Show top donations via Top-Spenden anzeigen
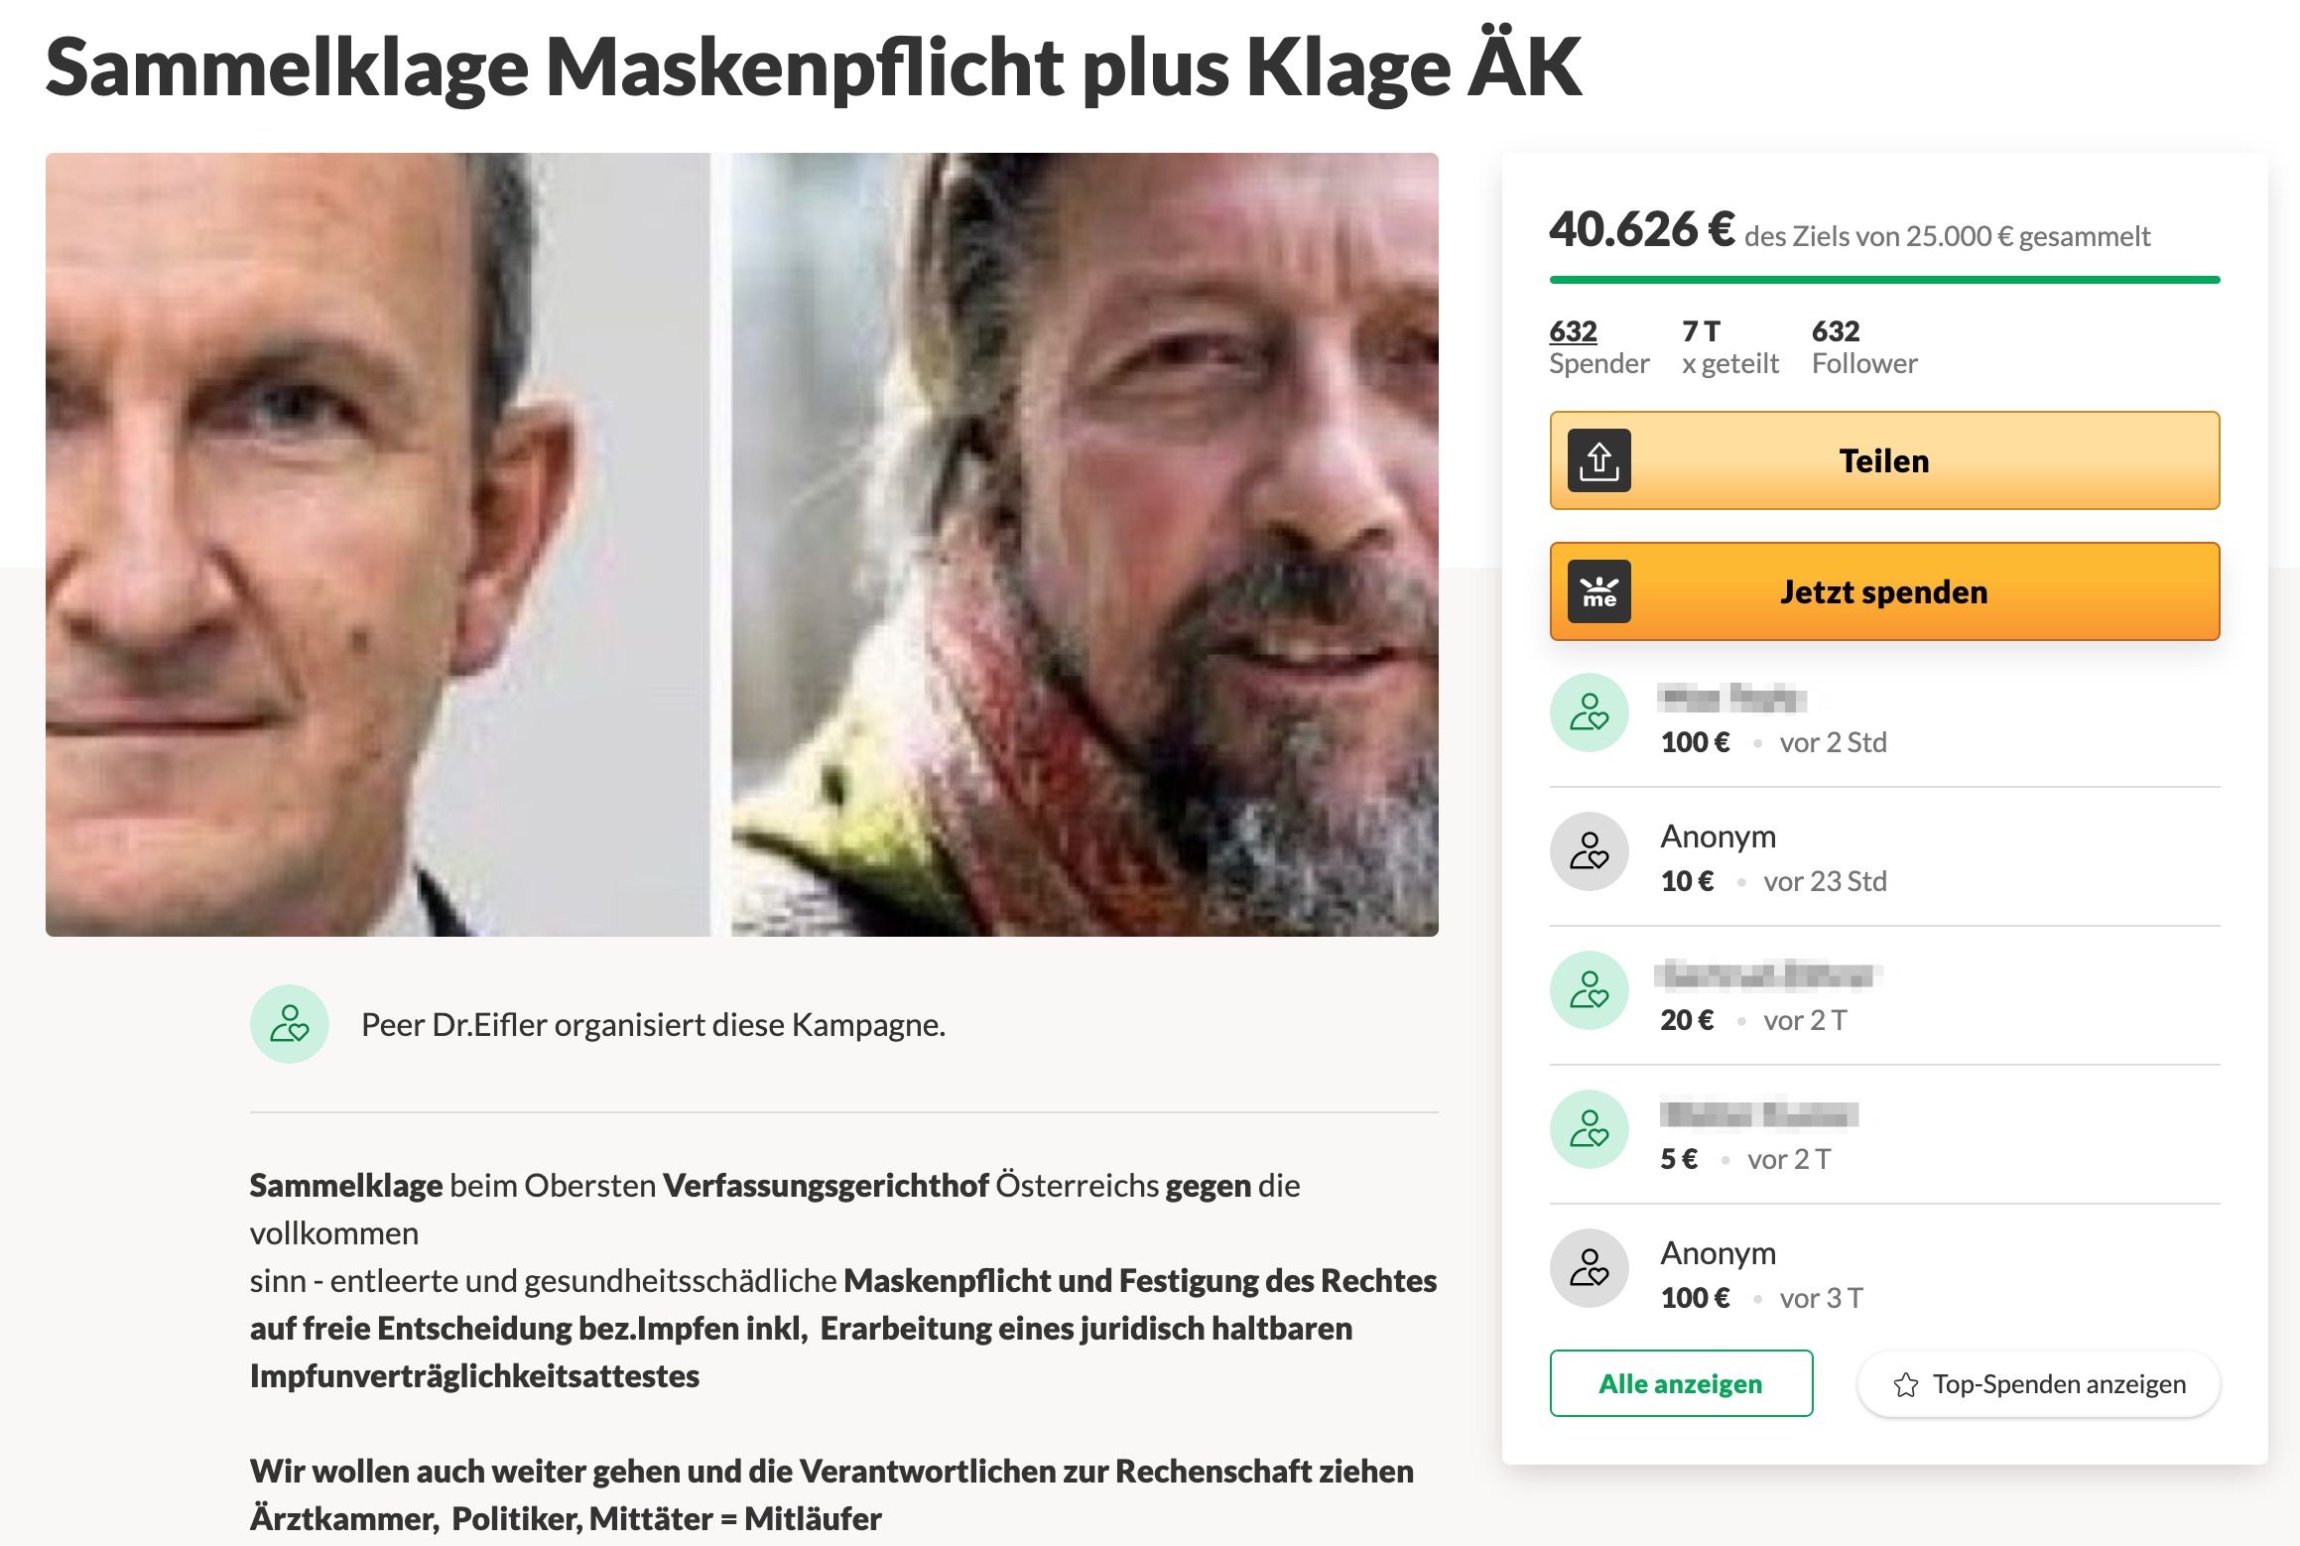Screen dimensions: 2300x1546 click(x=2038, y=1383)
